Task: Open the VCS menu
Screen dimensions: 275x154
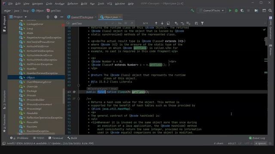Action: [110, 3]
